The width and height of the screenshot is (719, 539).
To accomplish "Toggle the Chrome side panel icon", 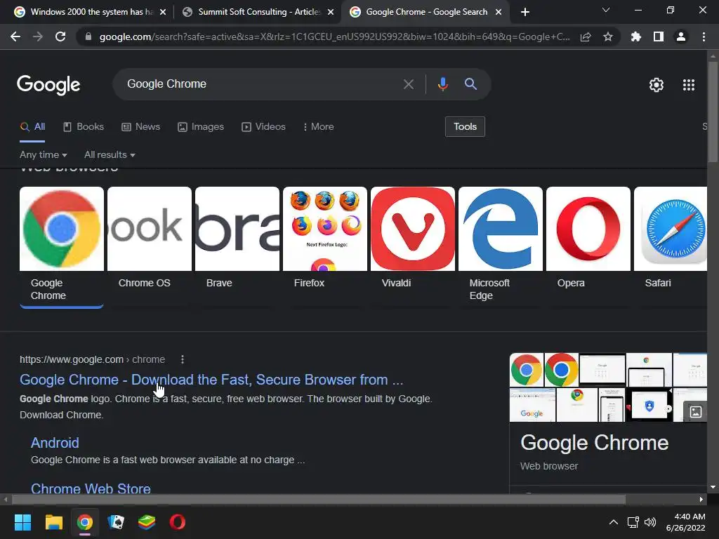I will [x=659, y=36].
